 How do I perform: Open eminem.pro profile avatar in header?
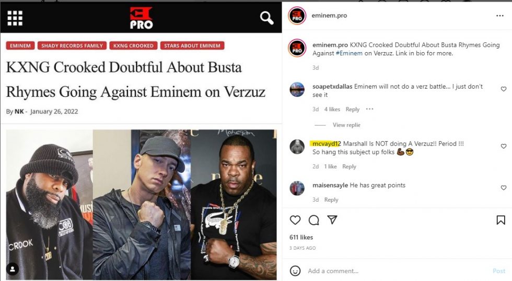297,15
